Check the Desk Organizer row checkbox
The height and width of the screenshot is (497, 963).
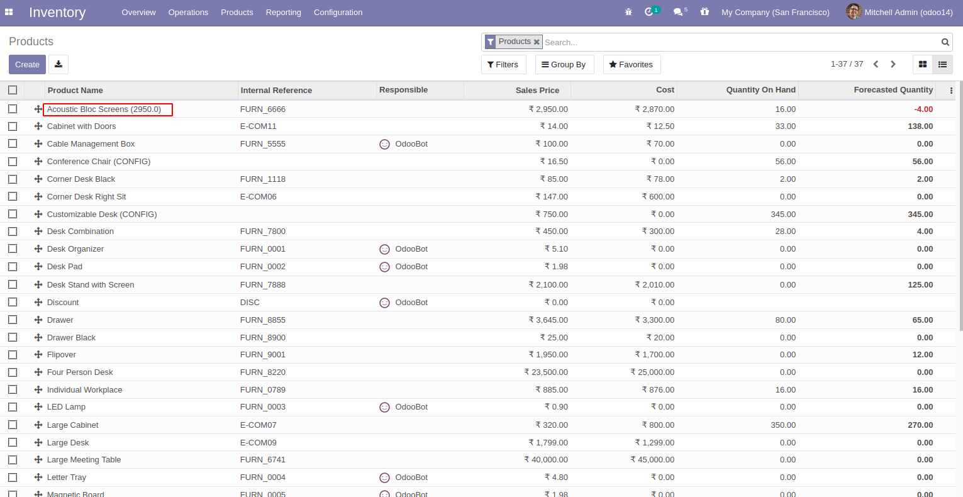13,248
